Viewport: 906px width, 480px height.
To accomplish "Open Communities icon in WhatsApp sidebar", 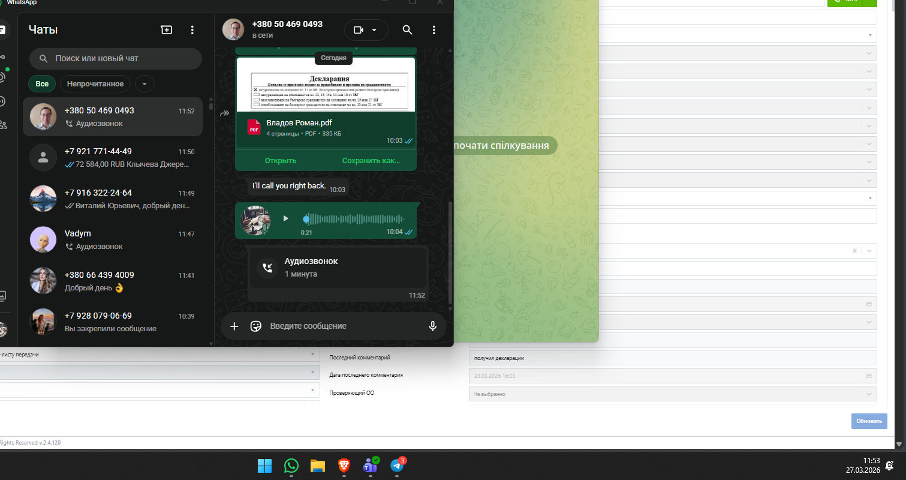I will (x=3, y=125).
